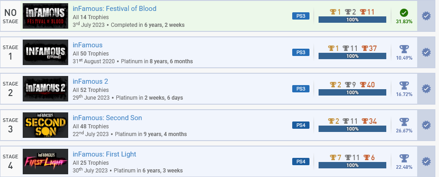This screenshot has width=439, height=177.
Task: Click verified badge icon in First Light row
Action: click(x=426, y=161)
